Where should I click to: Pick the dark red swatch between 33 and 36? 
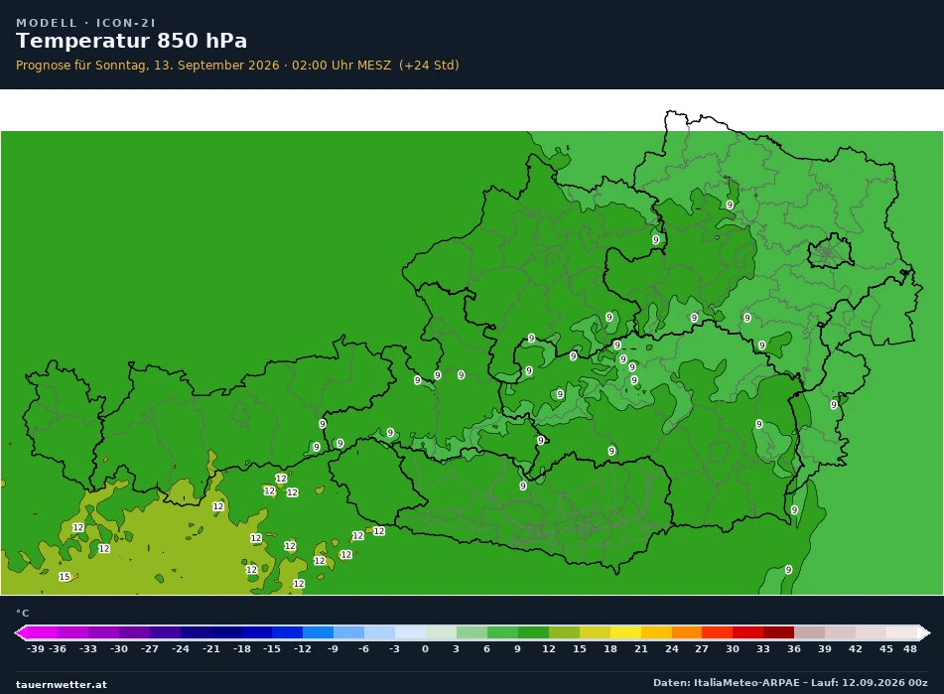pyautogui.click(x=778, y=632)
